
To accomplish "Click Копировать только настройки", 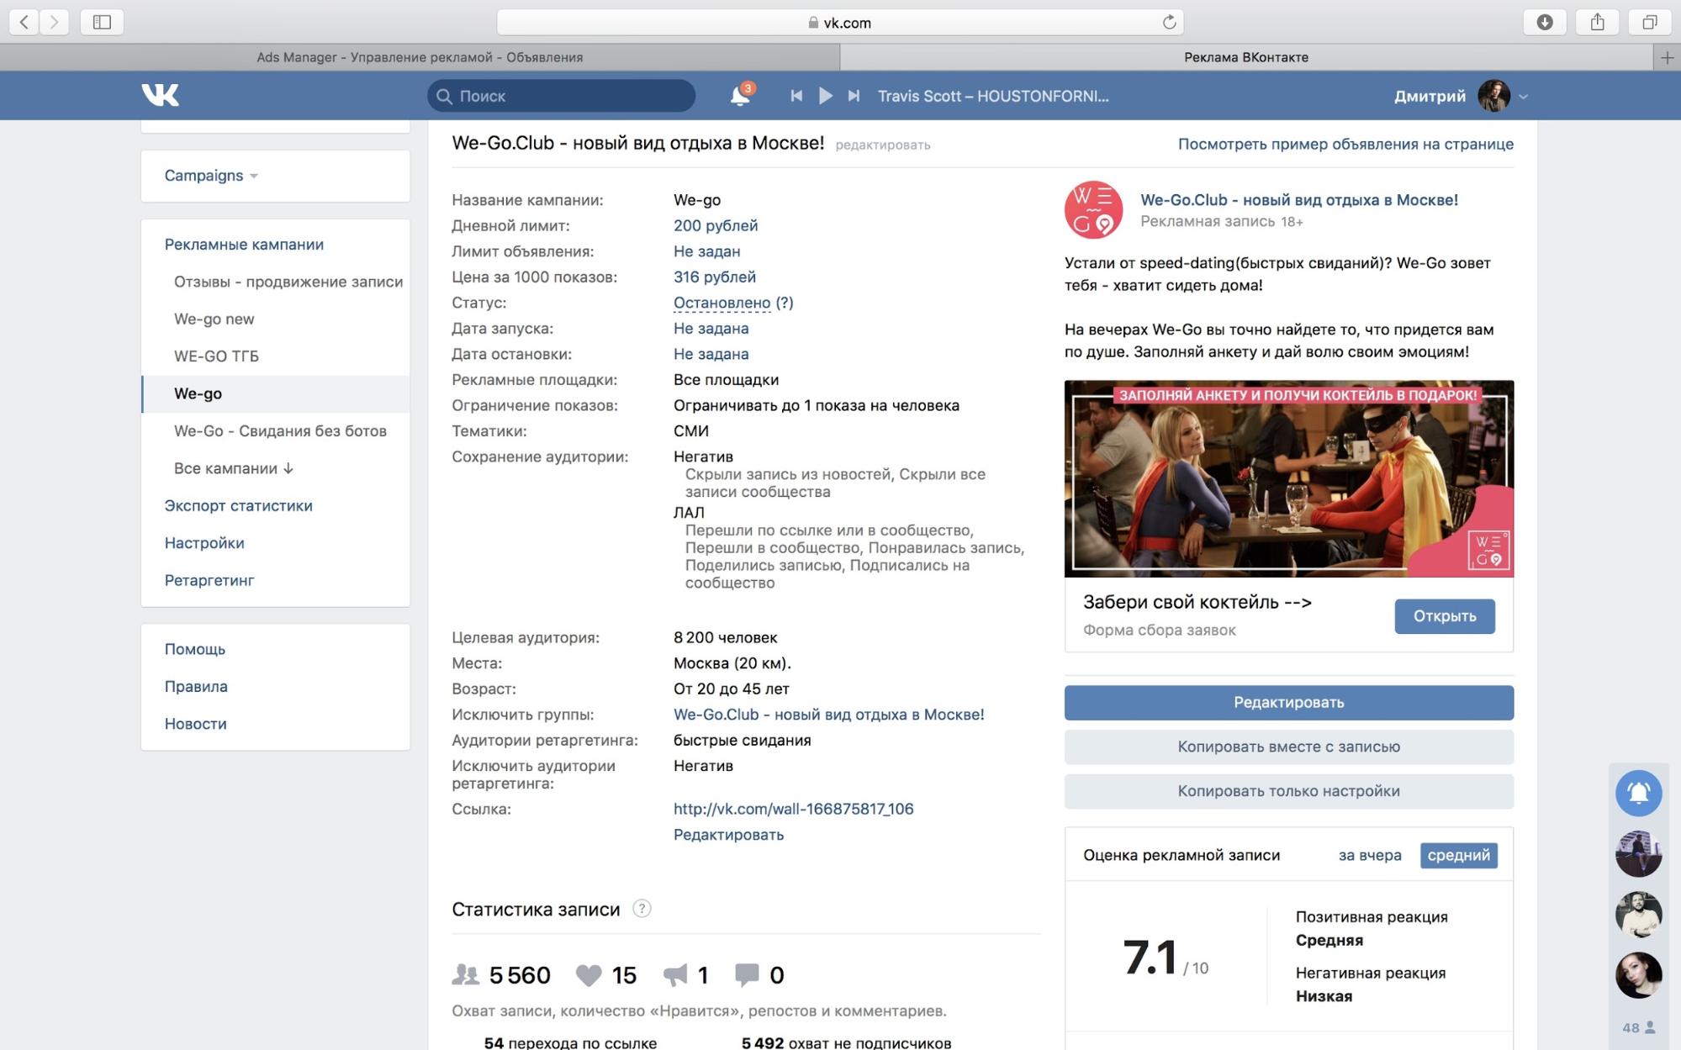I will pyautogui.click(x=1288, y=791).
